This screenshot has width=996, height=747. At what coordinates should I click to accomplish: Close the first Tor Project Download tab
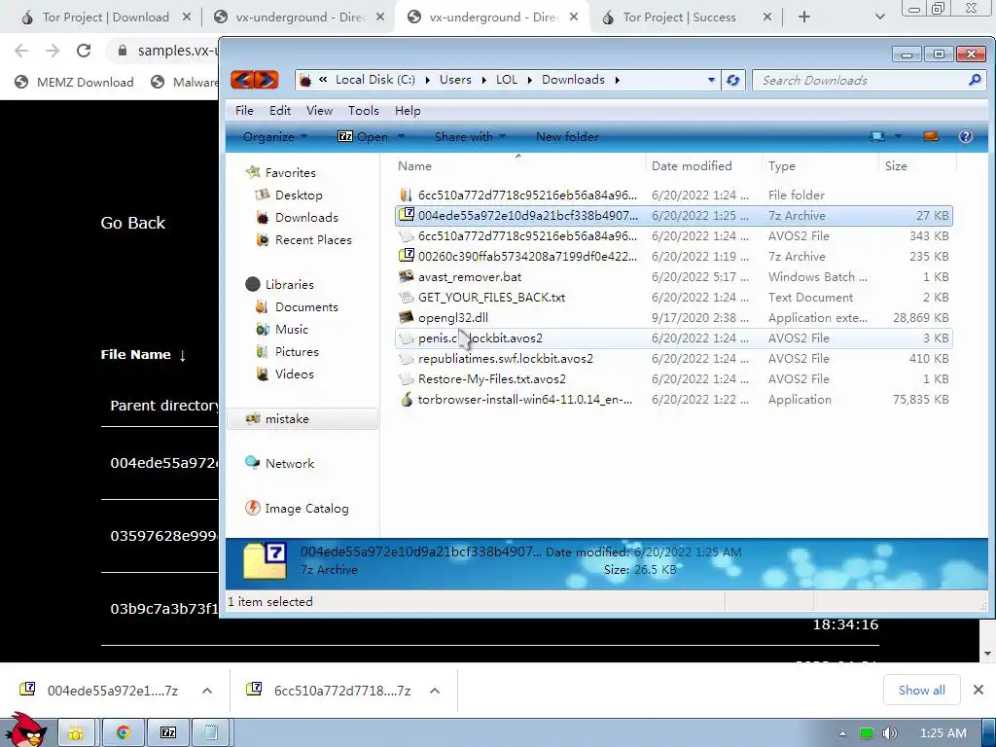click(x=187, y=18)
